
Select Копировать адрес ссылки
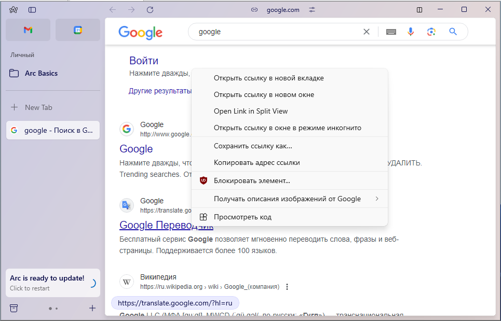coord(290,163)
